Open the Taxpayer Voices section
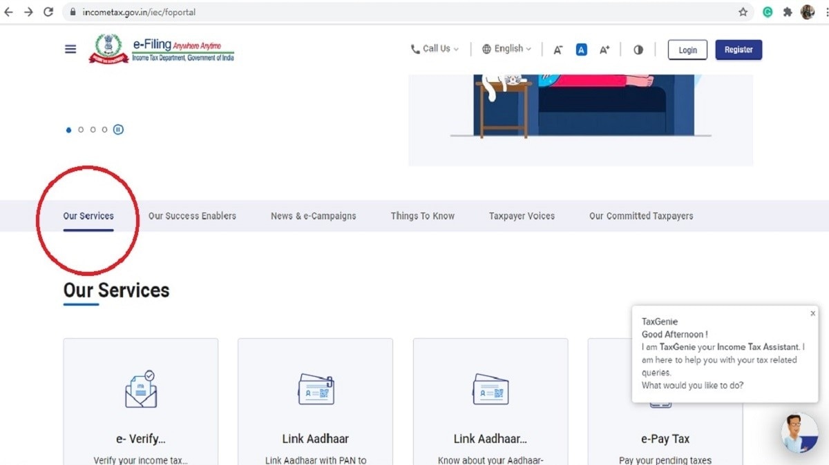The width and height of the screenshot is (829, 465). [522, 216]
